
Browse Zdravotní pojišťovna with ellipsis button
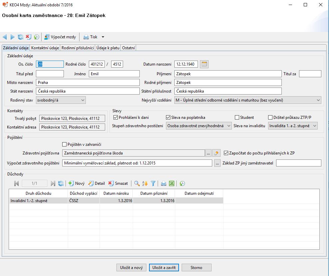(208, 153)
